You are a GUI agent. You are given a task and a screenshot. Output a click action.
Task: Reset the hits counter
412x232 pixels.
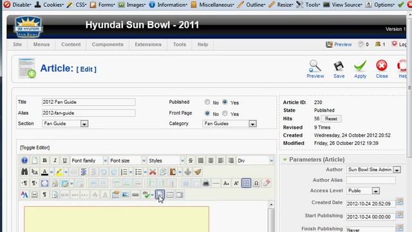point(331,119)
